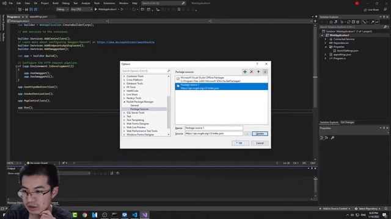
Task: Expand Container Tools in Options tree
Action: click(x=124, y=76)
